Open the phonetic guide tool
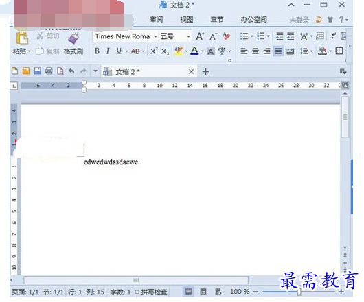The image size is (364, 302). point(222,51)
